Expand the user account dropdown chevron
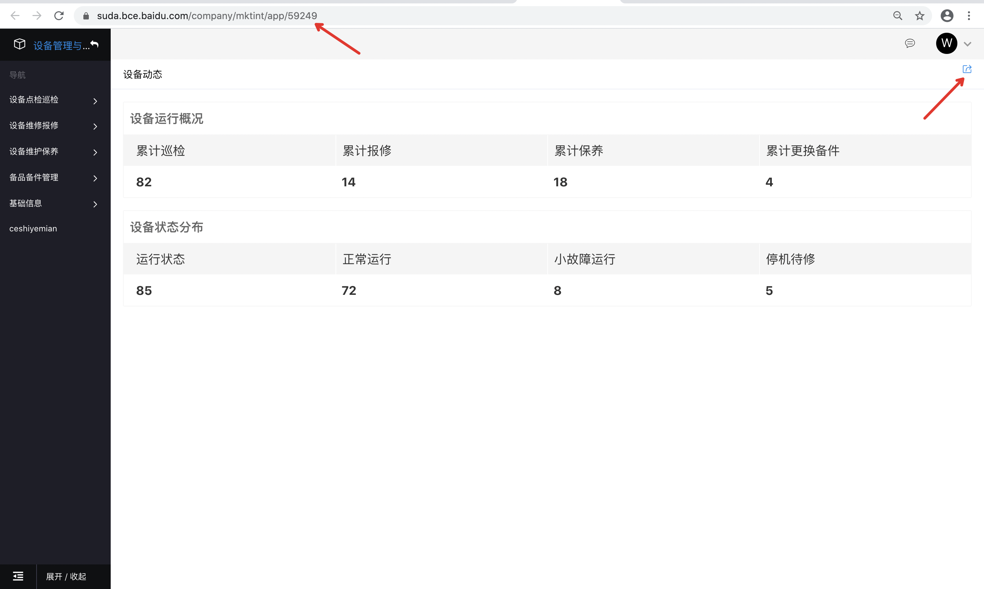 967,44
